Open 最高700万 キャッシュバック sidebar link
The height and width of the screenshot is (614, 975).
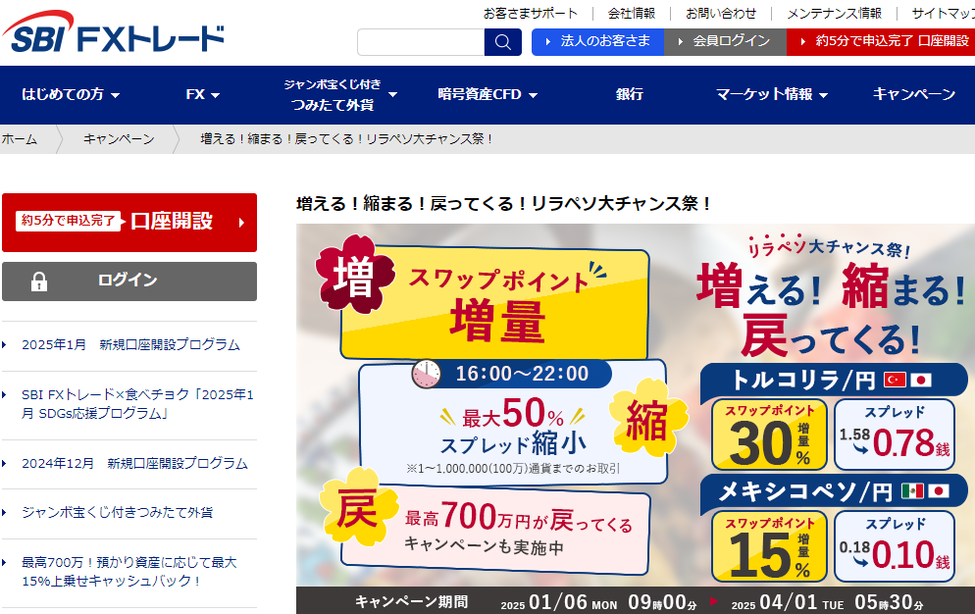[x=129, y=572]
